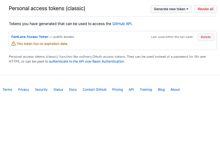Image resolution: width=220 pixels, height=168 pixels.
Task: Click the expiration warning triangle icon
Action: (x=13, y=44)
